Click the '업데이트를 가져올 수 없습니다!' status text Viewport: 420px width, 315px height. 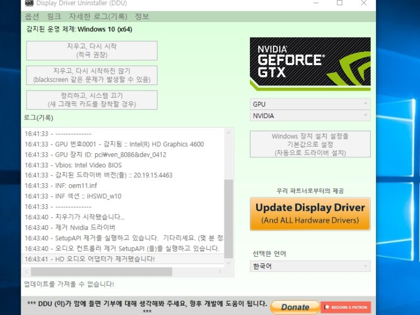[x=69, y=284]
